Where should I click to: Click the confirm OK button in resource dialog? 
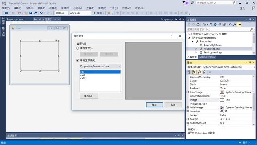coord(154,105)
